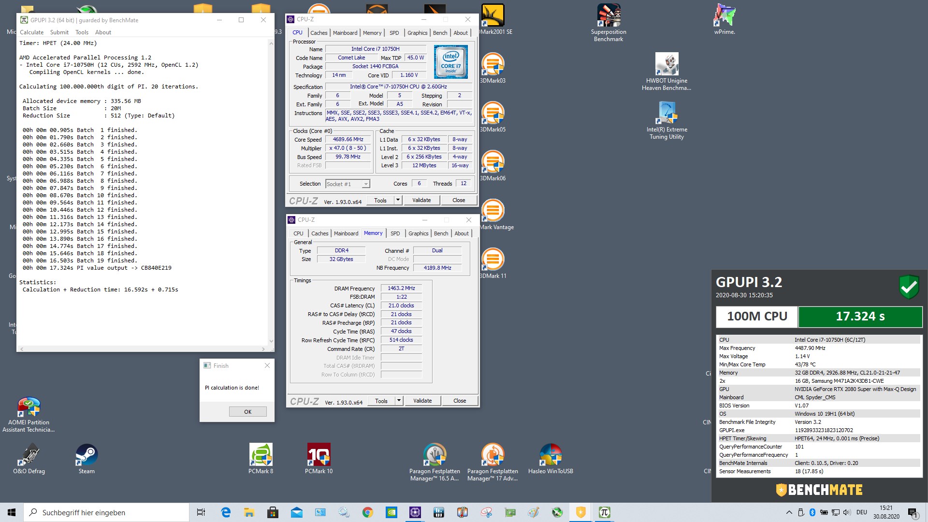Open NVIDIA icon in the taskbar
This screenshot has height=522, width=928.
coord(391,512)
